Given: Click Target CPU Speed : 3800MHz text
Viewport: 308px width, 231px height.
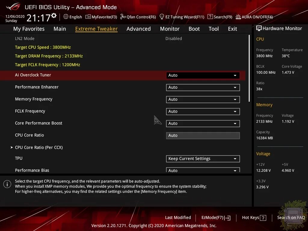Looking at the screenshot, I should click(x=43, y=47).
